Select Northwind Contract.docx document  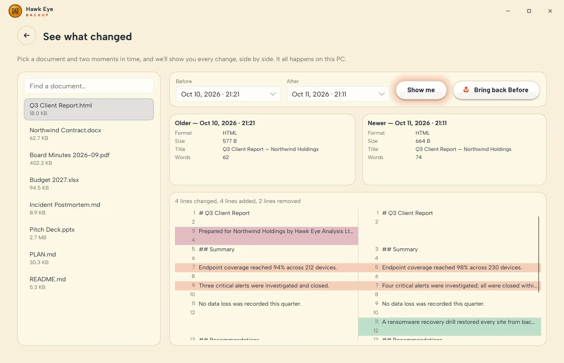coord(89,134)
